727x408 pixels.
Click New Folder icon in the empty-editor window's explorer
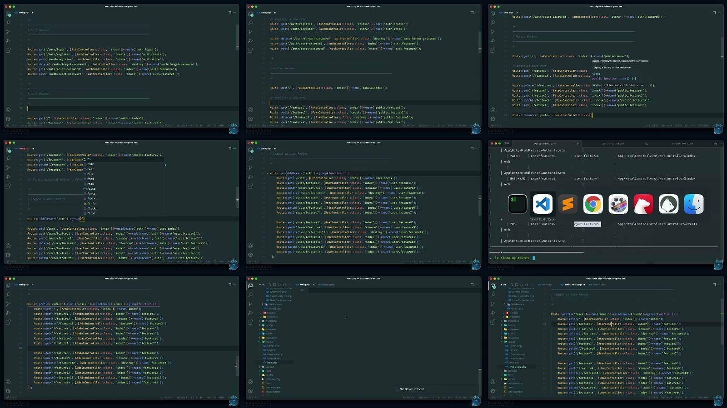click(274, 285)
